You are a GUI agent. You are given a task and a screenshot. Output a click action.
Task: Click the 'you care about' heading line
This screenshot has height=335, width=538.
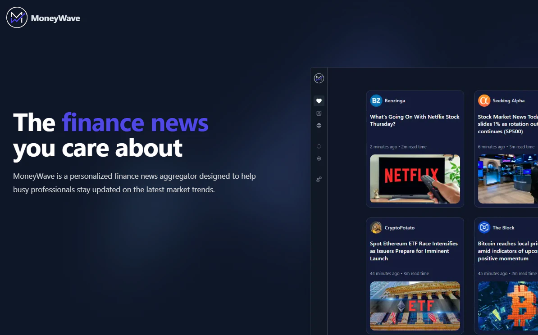coord(97,149)
